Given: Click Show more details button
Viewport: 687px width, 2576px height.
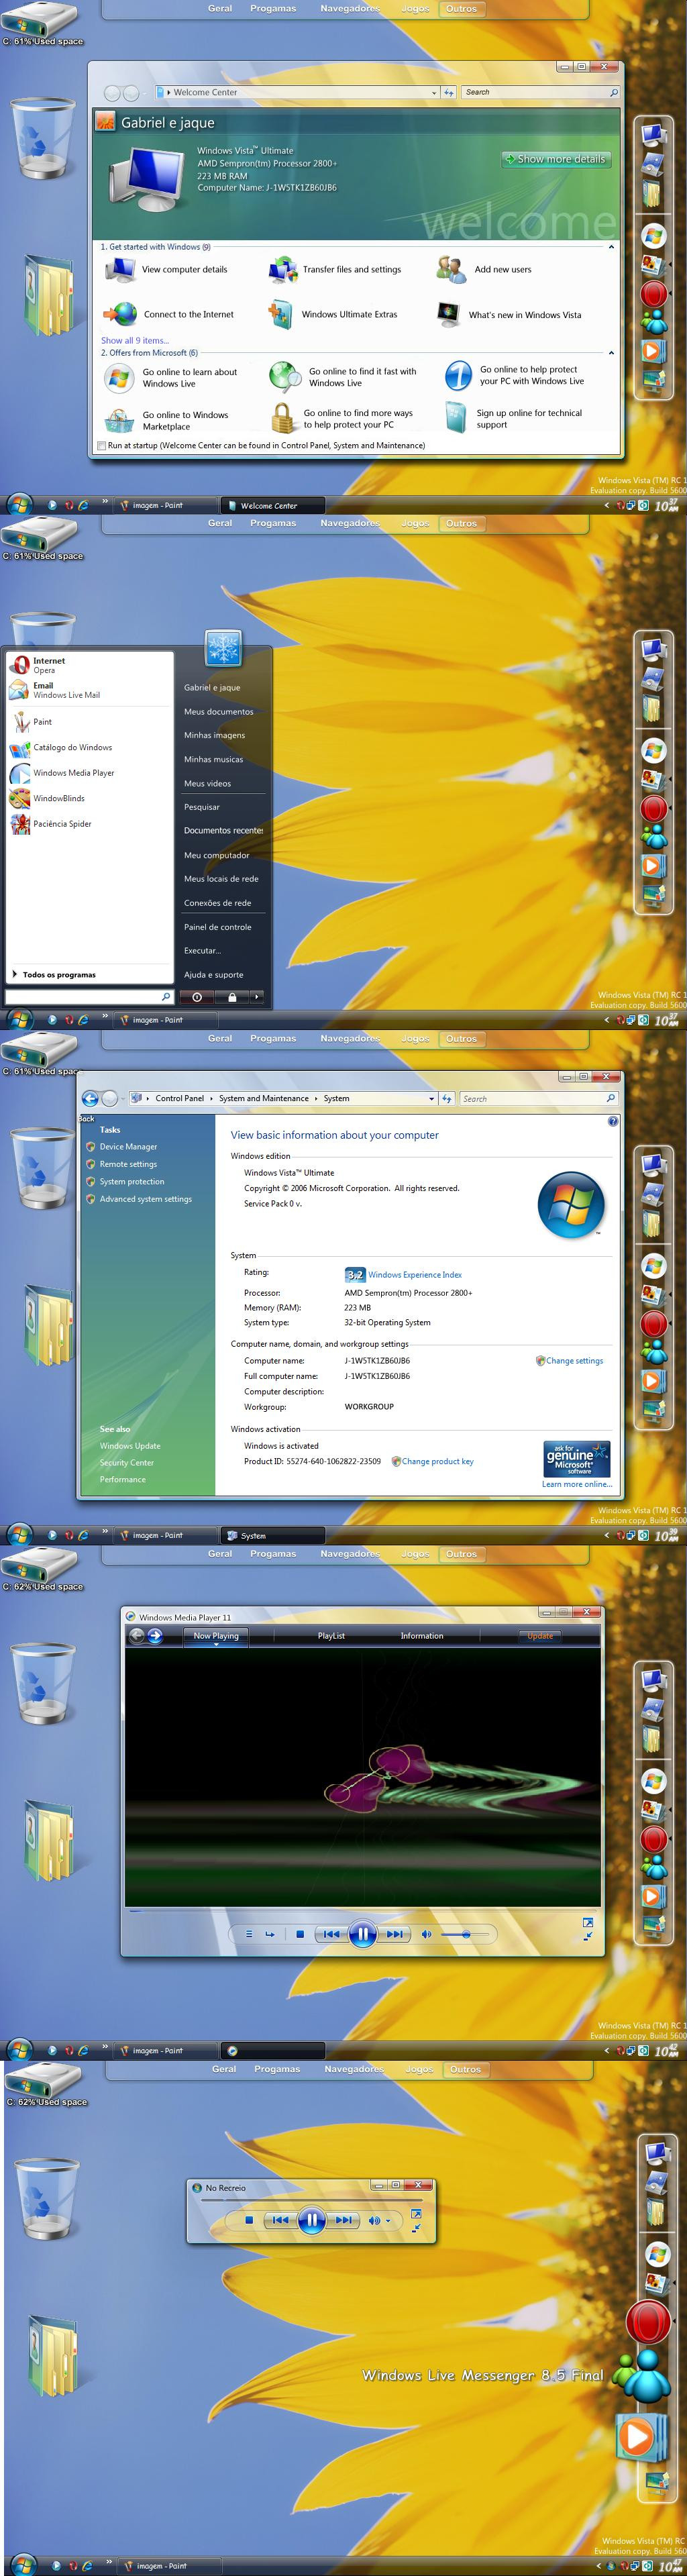Looking at the screenshot, I should 556,159.
